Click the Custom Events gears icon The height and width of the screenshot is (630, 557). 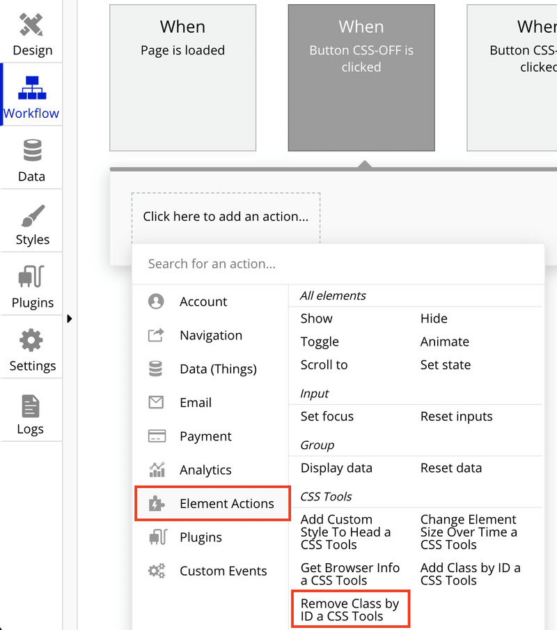coord(157,571)
